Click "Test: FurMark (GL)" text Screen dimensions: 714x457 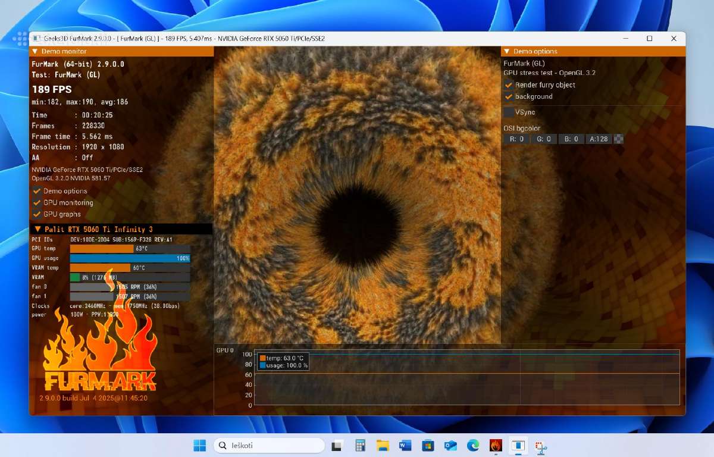66,75
